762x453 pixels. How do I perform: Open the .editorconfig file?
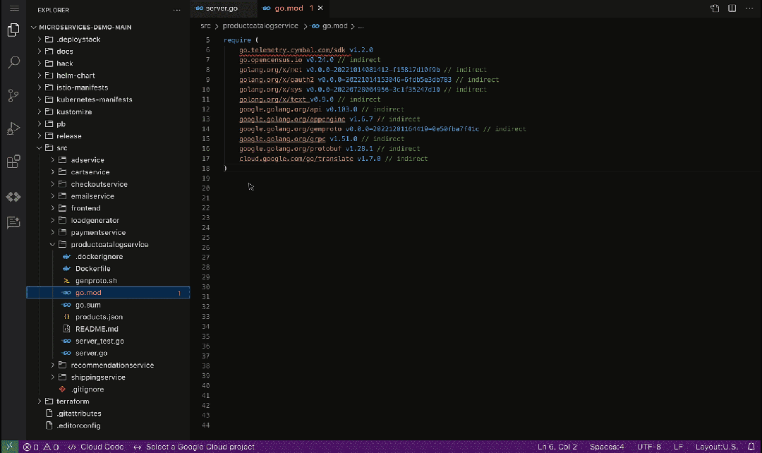78,425
